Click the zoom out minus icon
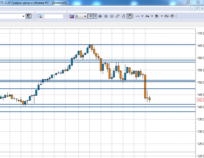The image size is (204, 158). pyautogui.click(x=112, y=16)
